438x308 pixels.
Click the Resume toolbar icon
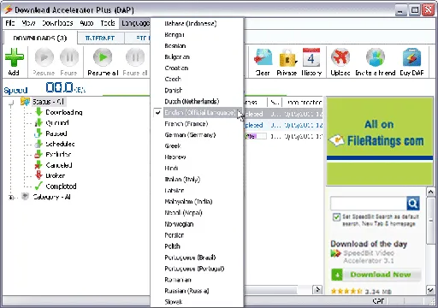tap(44, 57)
